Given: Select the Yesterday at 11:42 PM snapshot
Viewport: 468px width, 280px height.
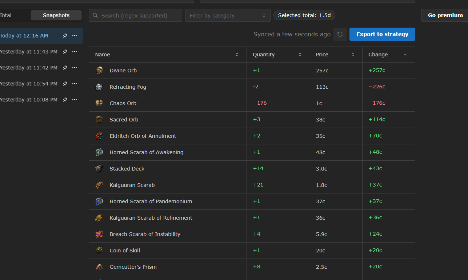Looking at the screenshot, I should coord(29,68).
